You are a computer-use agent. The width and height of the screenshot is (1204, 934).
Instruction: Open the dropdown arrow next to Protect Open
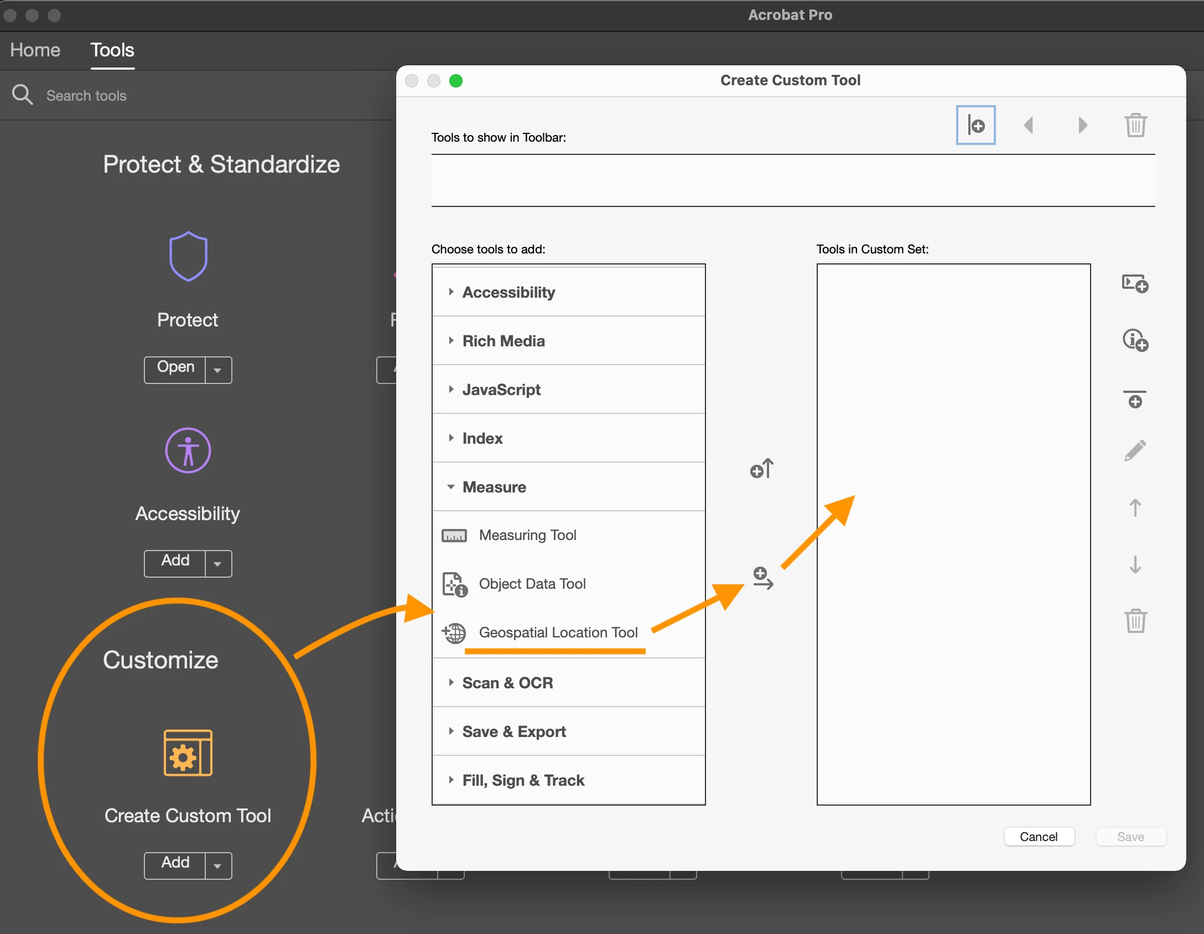[x=218, y=370]
